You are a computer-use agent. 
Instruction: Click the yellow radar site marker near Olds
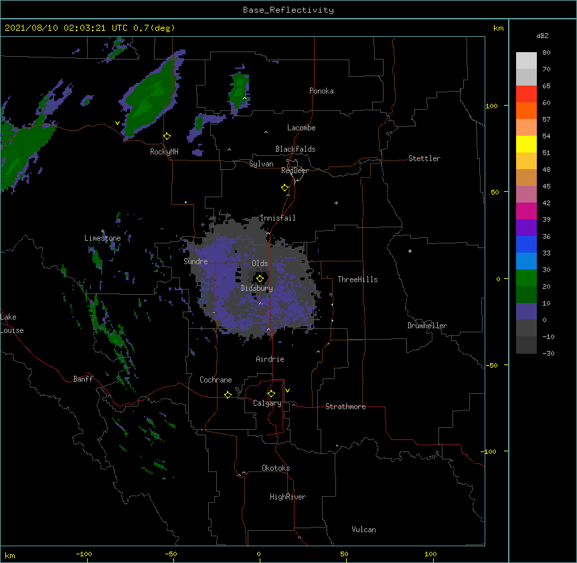(x=260, y=279)
